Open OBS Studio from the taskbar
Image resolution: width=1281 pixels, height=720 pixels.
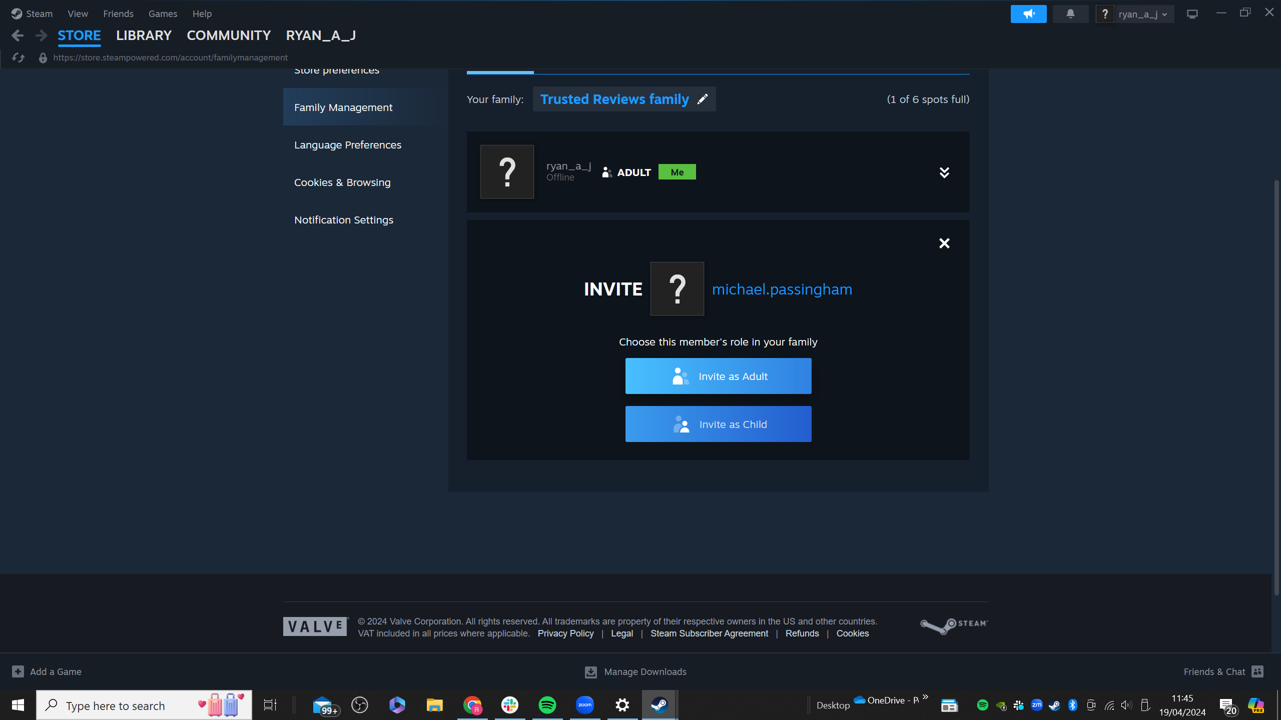tap(360, 705)
